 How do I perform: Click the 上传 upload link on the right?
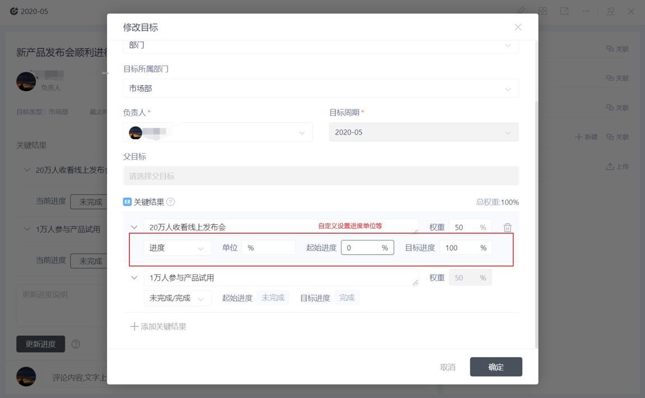[618, 166]
